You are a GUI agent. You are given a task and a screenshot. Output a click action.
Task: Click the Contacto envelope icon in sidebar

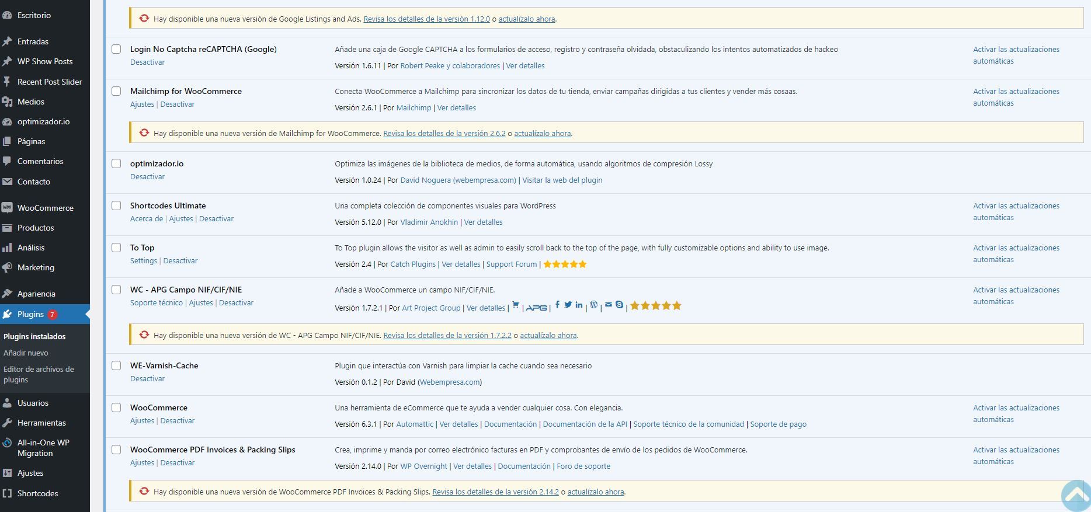(7, 182)
